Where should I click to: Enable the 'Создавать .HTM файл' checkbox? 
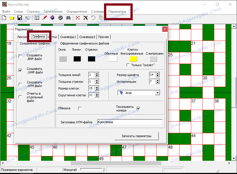[20, 84]
